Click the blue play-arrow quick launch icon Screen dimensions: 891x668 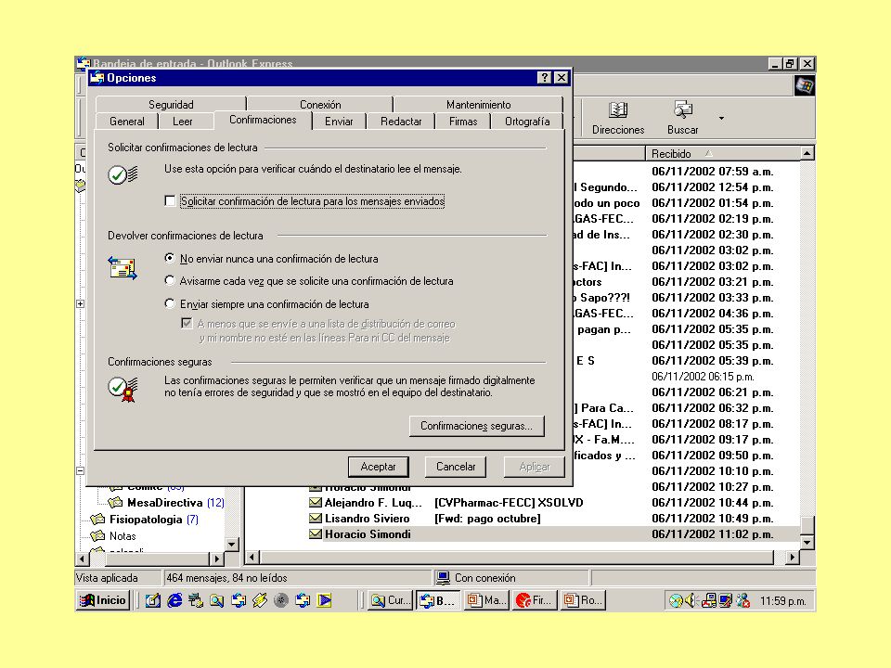click(x=325, y=600)
